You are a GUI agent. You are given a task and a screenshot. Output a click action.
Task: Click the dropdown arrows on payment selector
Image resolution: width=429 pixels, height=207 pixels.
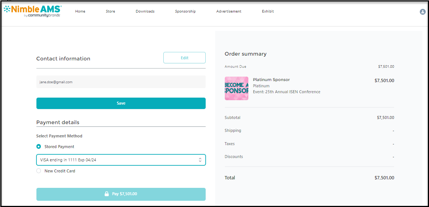(x=200, y=160)
